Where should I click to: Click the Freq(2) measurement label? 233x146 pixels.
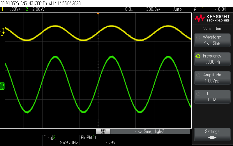pos(50,138)
